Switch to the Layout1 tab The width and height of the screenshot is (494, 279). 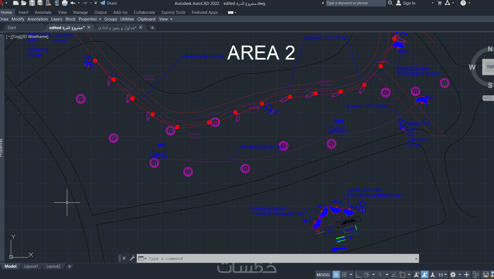[31, 266]
